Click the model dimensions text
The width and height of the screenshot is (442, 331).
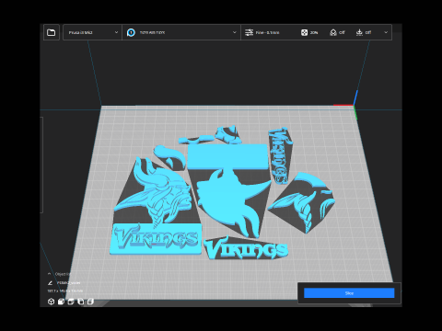coord(64,291)
